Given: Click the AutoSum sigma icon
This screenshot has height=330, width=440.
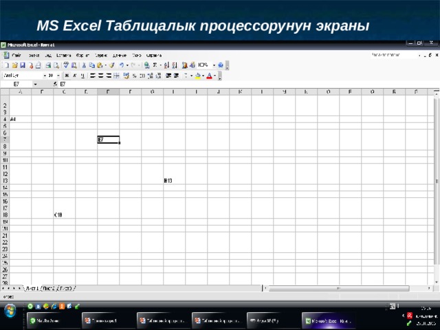Looking at the screenshot, I should [155, 65].
